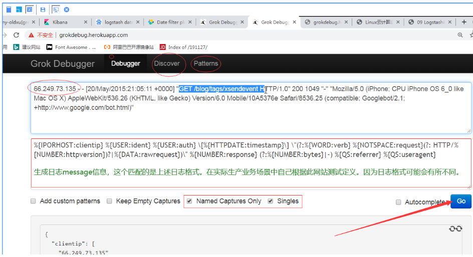Uncheck the Singles checkbox
The image size is (473, 257).
271,201
